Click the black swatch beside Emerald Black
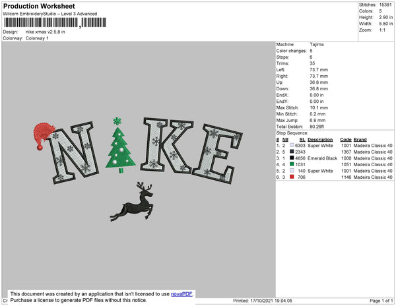Viewport: 396px width, 306px height. pyautogui.click(x=292, y=158)
